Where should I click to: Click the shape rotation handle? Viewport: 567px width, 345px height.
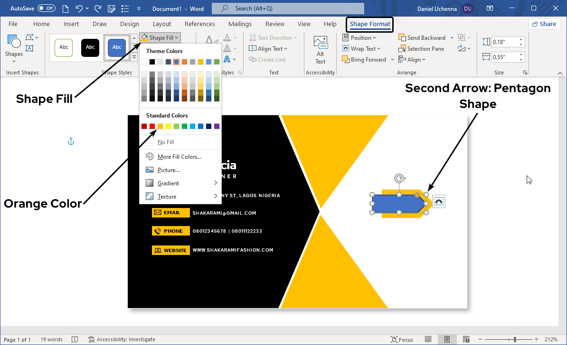(x=400, y=179)
